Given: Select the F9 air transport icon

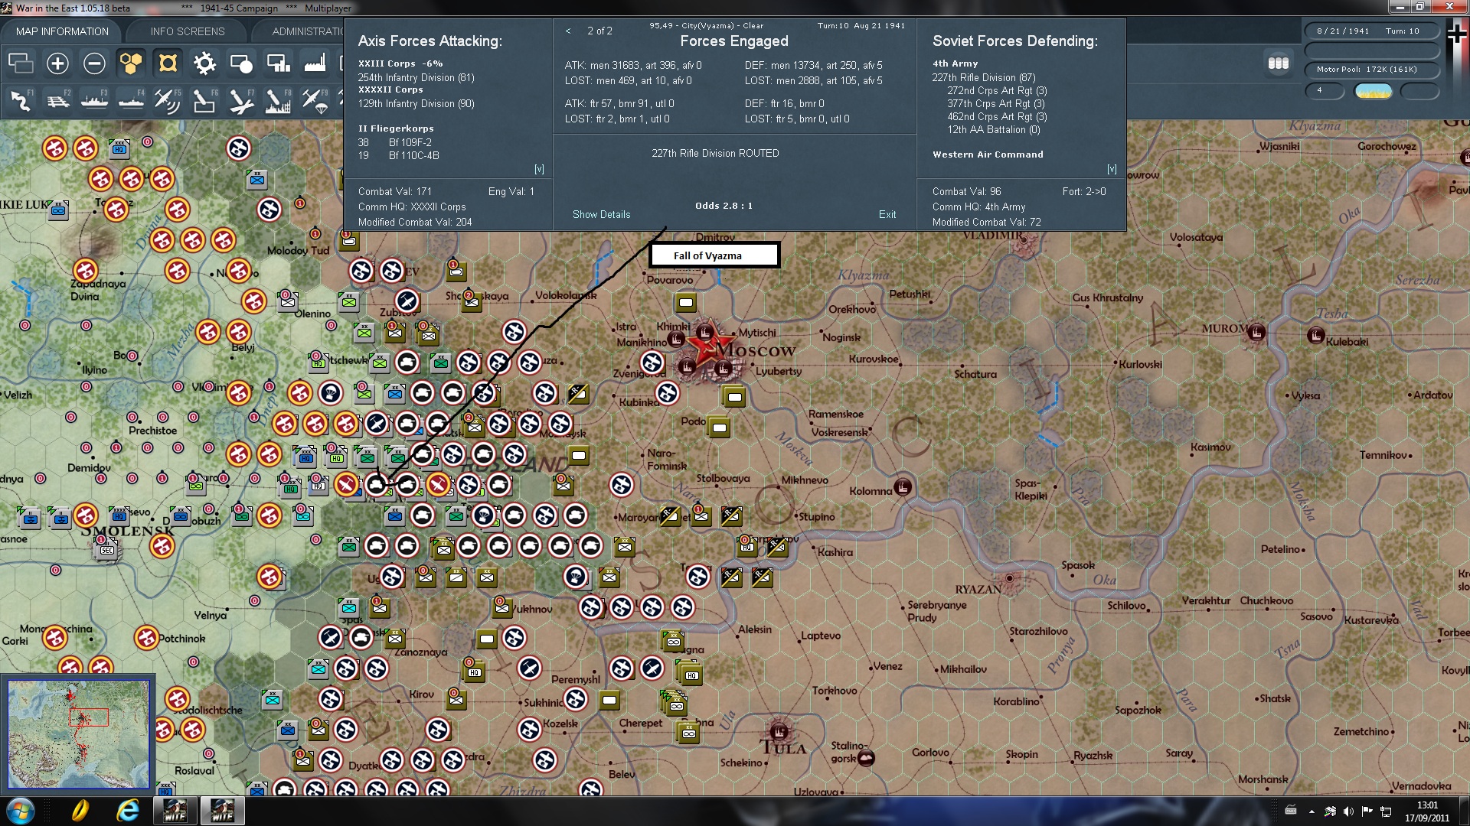Looking at the screenshot, I should pyautogui.click(x=315, y=101).
